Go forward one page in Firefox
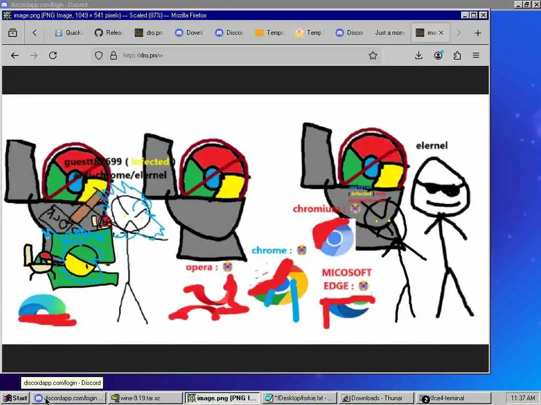 [33, 55]
